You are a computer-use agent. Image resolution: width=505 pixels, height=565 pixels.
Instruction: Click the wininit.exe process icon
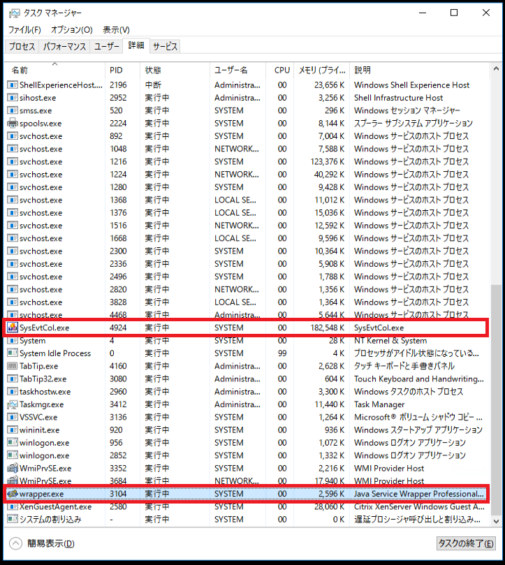pos(13,430)
